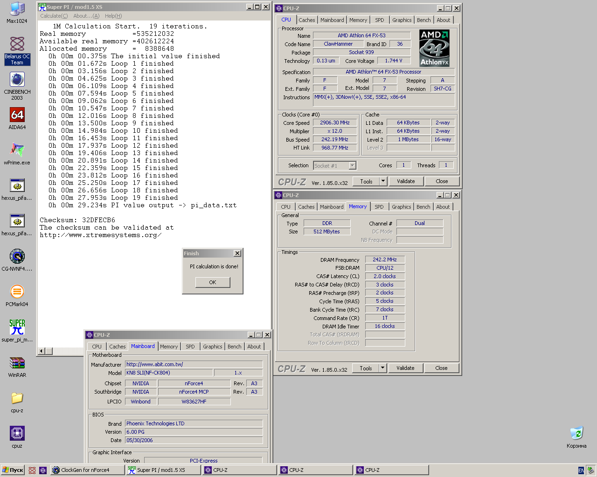Image resolution: width=597 pixels, height=477 pixels.
Task: Click the HT Link value 968.77 MHz
Action: coord(335,148)
